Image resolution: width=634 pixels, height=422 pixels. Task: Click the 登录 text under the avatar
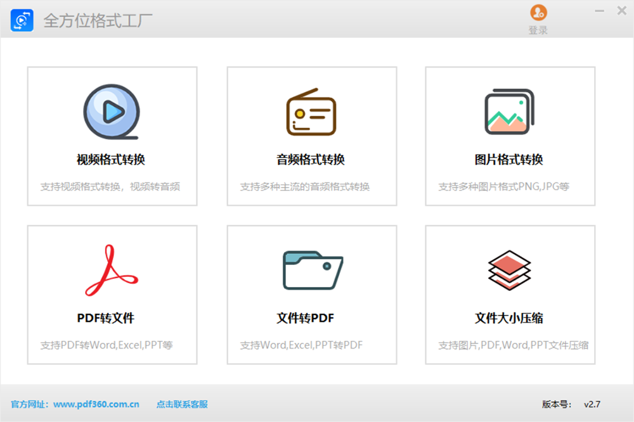tap(538, 30)
